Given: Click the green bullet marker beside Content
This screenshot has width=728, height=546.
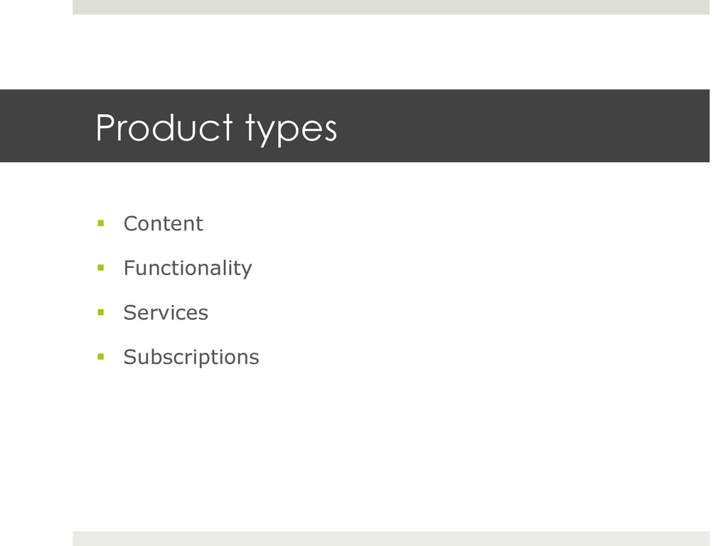Looking at the screenshot, I should click(101, 223).
